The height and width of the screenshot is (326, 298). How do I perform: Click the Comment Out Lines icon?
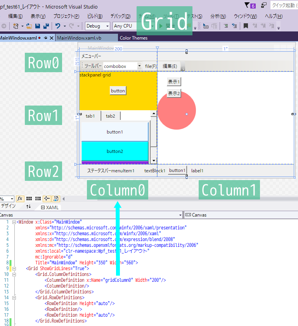226,26
